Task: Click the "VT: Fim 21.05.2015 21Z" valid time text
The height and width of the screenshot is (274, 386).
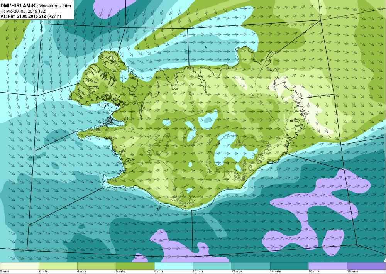Action: (24, 16)
